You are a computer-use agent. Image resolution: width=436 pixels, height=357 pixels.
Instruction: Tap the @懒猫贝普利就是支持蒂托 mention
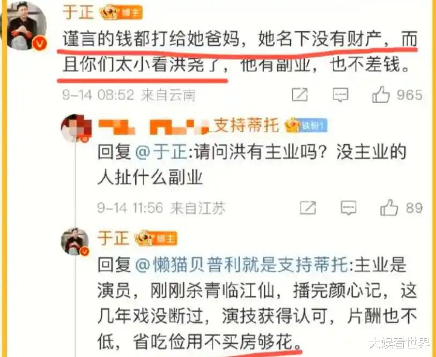[241, 265]
